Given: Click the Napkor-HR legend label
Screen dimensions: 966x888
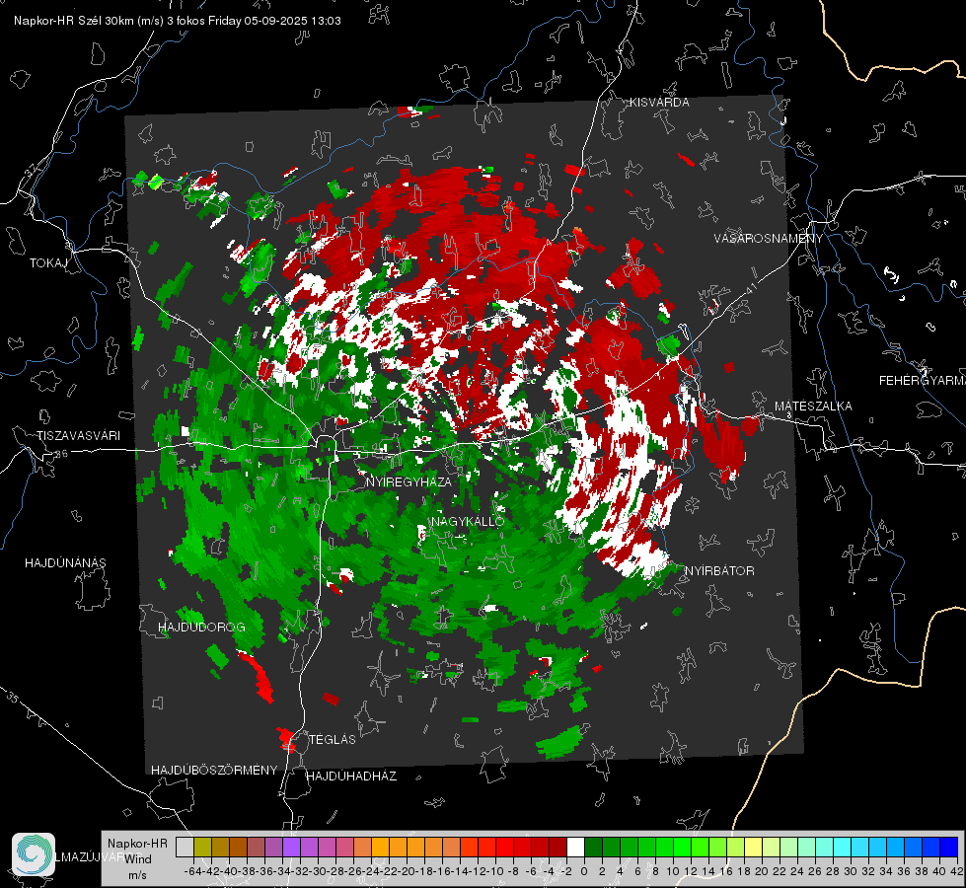Looking at the screenshot, I should [137, 844].
